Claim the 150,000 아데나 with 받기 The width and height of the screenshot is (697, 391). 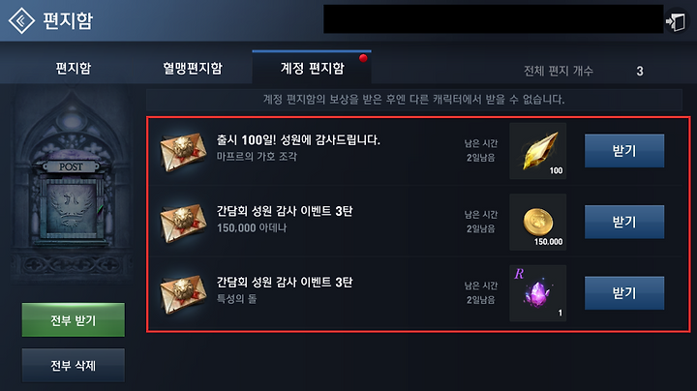tap(624, 222)
